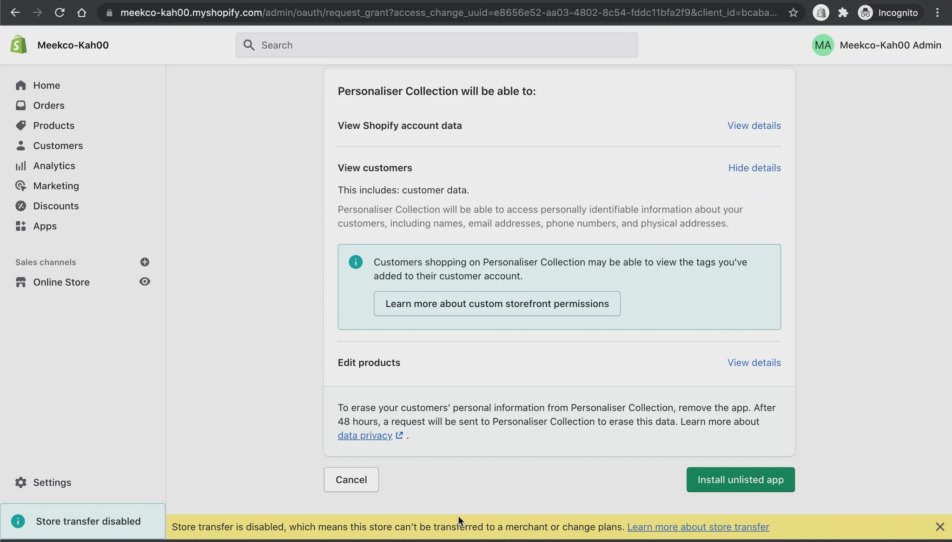Open the Shopify browser extension icon
The image size is (952, 542).
tap(821, 13)
